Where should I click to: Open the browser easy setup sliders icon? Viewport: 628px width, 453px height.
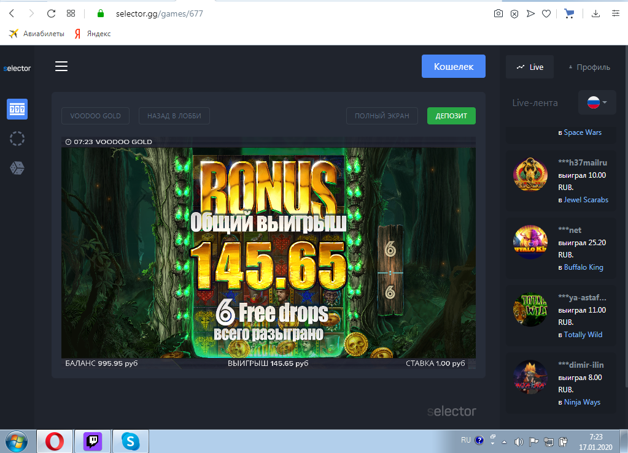(x=616, y=13)
